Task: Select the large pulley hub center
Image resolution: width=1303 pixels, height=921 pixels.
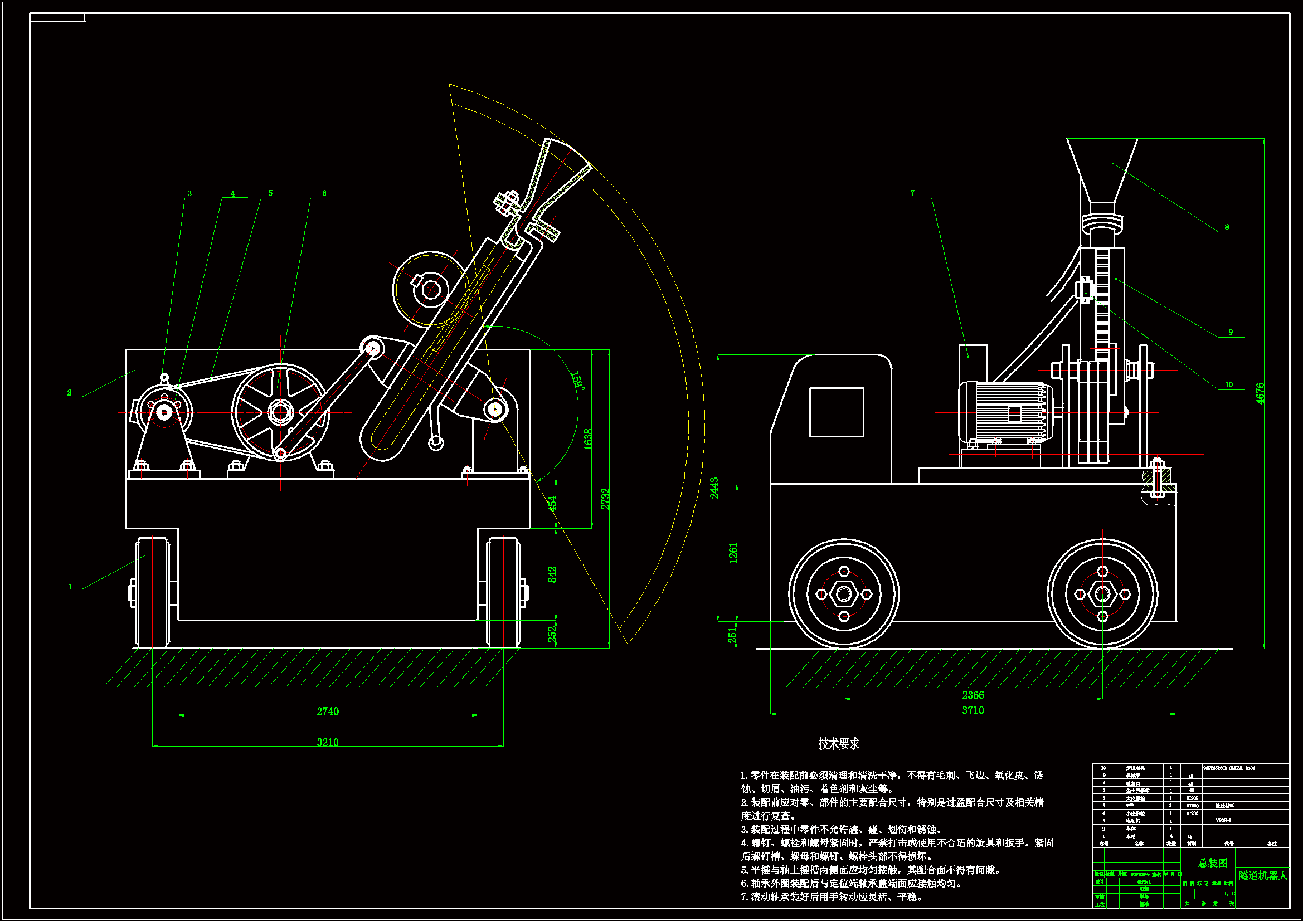Action: [x=280, y=412]
